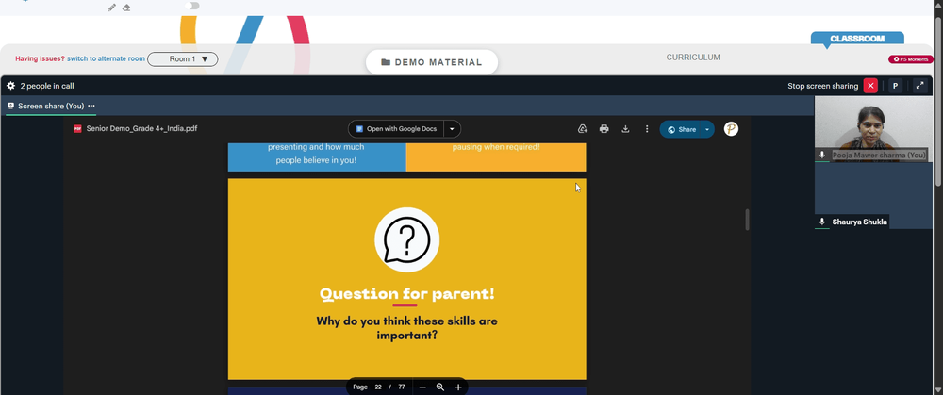This screenshot has height=395, width=943.
Task: Click the Question for parent! heading
Action: 407,294
